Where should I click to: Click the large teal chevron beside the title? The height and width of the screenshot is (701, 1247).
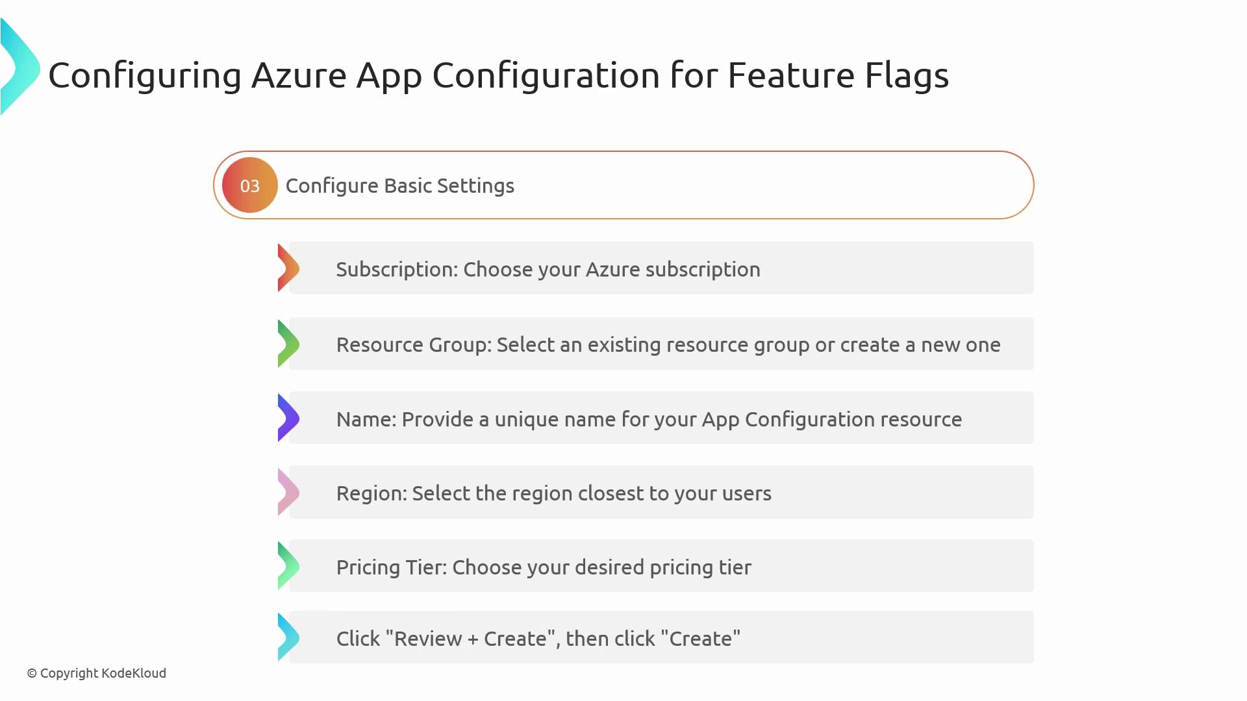(21, 68)
